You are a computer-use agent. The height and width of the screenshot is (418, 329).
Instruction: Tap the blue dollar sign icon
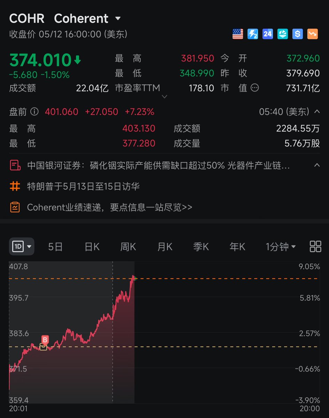click(298, 34)
